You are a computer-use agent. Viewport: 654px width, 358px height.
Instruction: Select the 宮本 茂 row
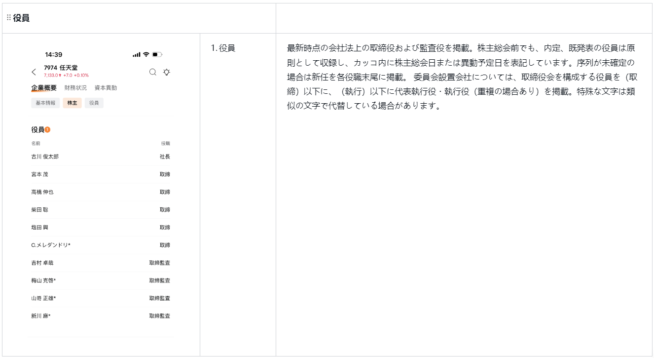point(101,174)
